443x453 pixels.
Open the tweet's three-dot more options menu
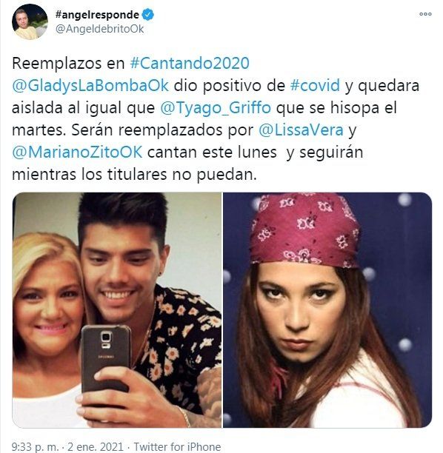point(425,14)
